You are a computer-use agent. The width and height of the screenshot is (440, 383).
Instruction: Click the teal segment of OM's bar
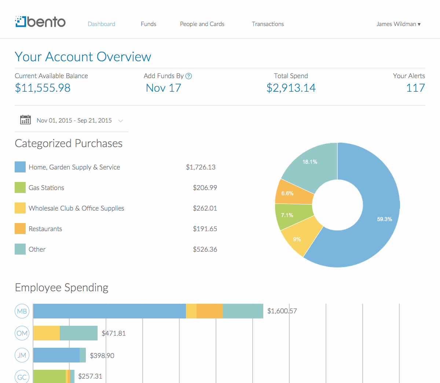tap(78, 333)
